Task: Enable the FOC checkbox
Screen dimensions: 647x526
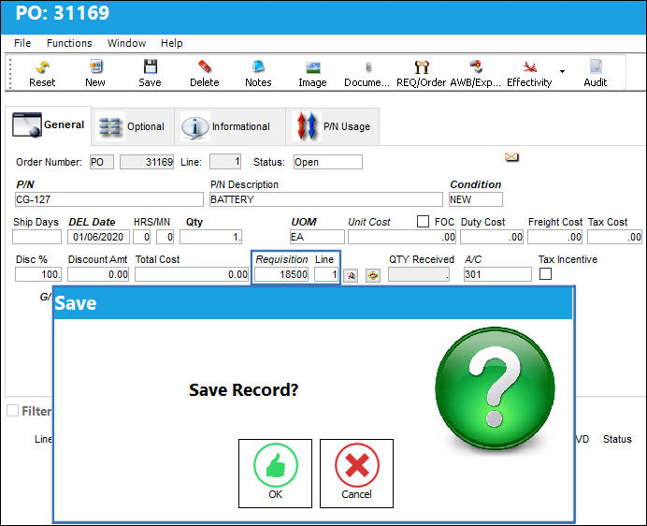Action: click(423, 222)
